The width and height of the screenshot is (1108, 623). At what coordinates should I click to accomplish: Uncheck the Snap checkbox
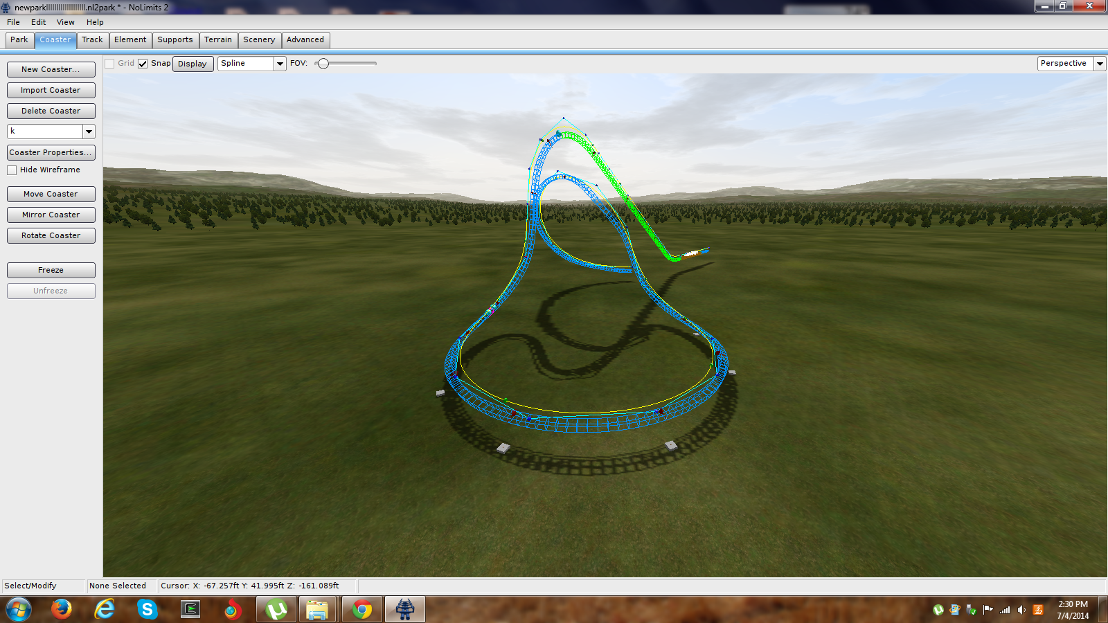143,64
